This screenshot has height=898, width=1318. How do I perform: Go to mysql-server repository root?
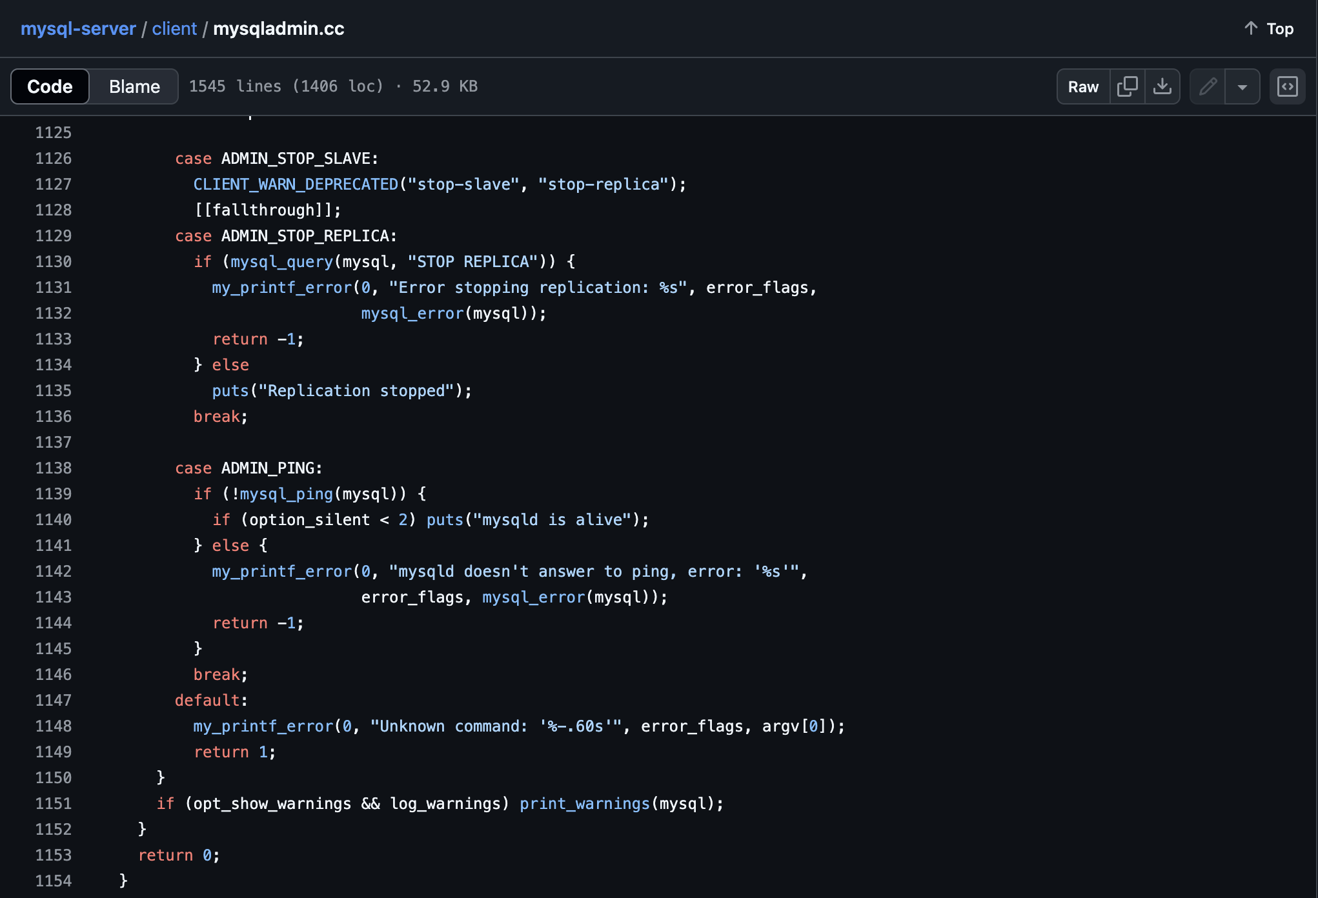click(78, 28)
